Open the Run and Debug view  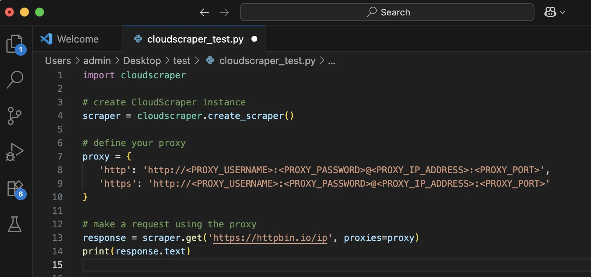15,152
